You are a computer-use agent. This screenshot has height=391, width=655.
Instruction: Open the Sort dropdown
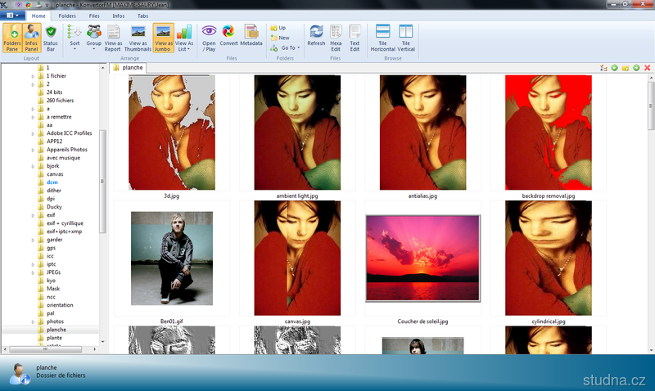tap(75, 37)
